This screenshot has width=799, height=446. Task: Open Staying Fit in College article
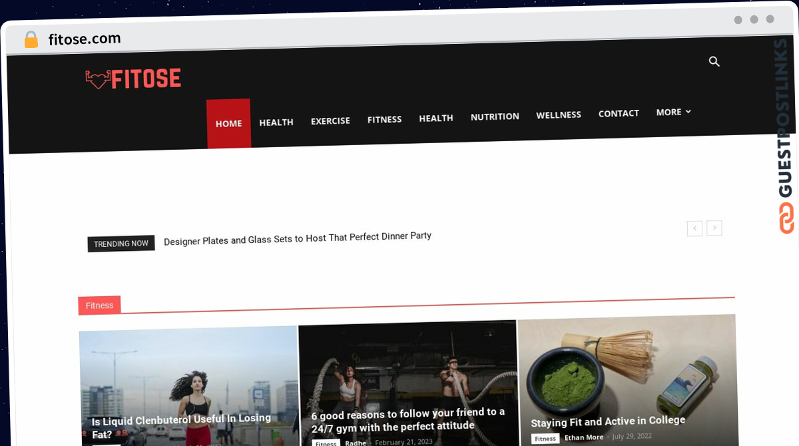[608, 421]
